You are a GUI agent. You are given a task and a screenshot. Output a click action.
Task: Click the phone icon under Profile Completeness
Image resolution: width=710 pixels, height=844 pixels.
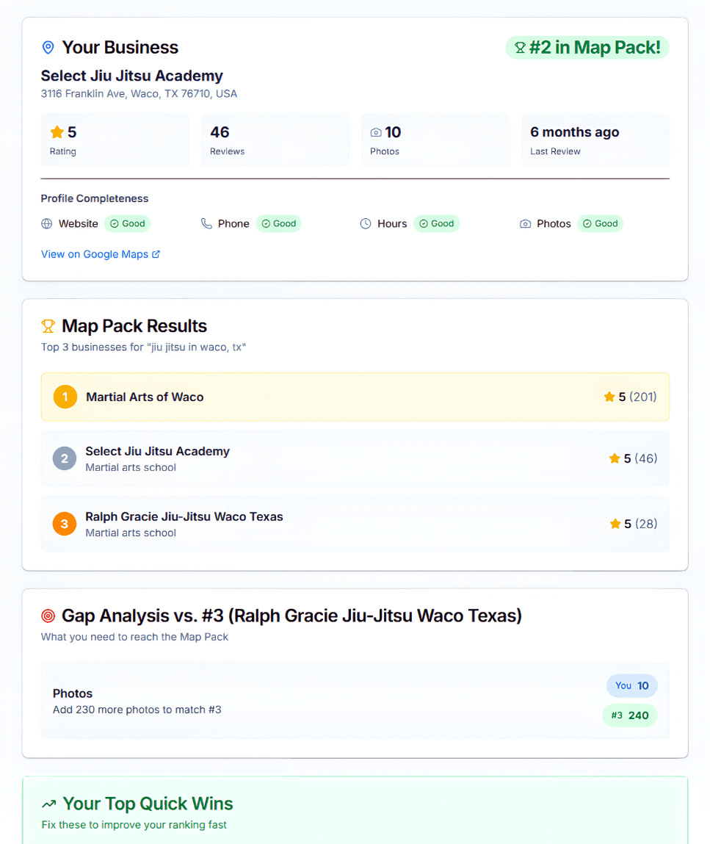(206, 223)
